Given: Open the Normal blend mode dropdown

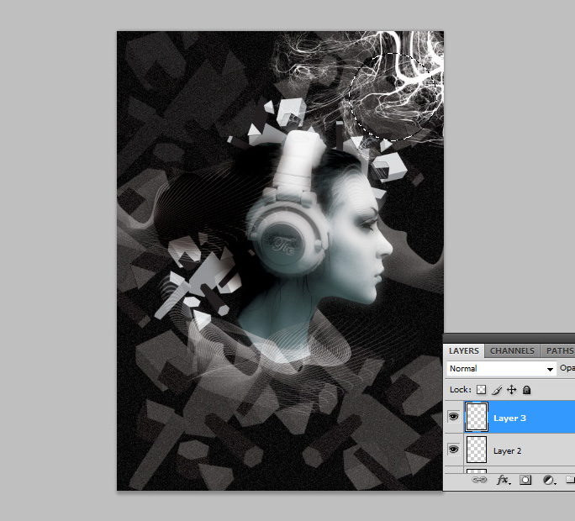Looking at the screenshot, I should pos(502,369).
